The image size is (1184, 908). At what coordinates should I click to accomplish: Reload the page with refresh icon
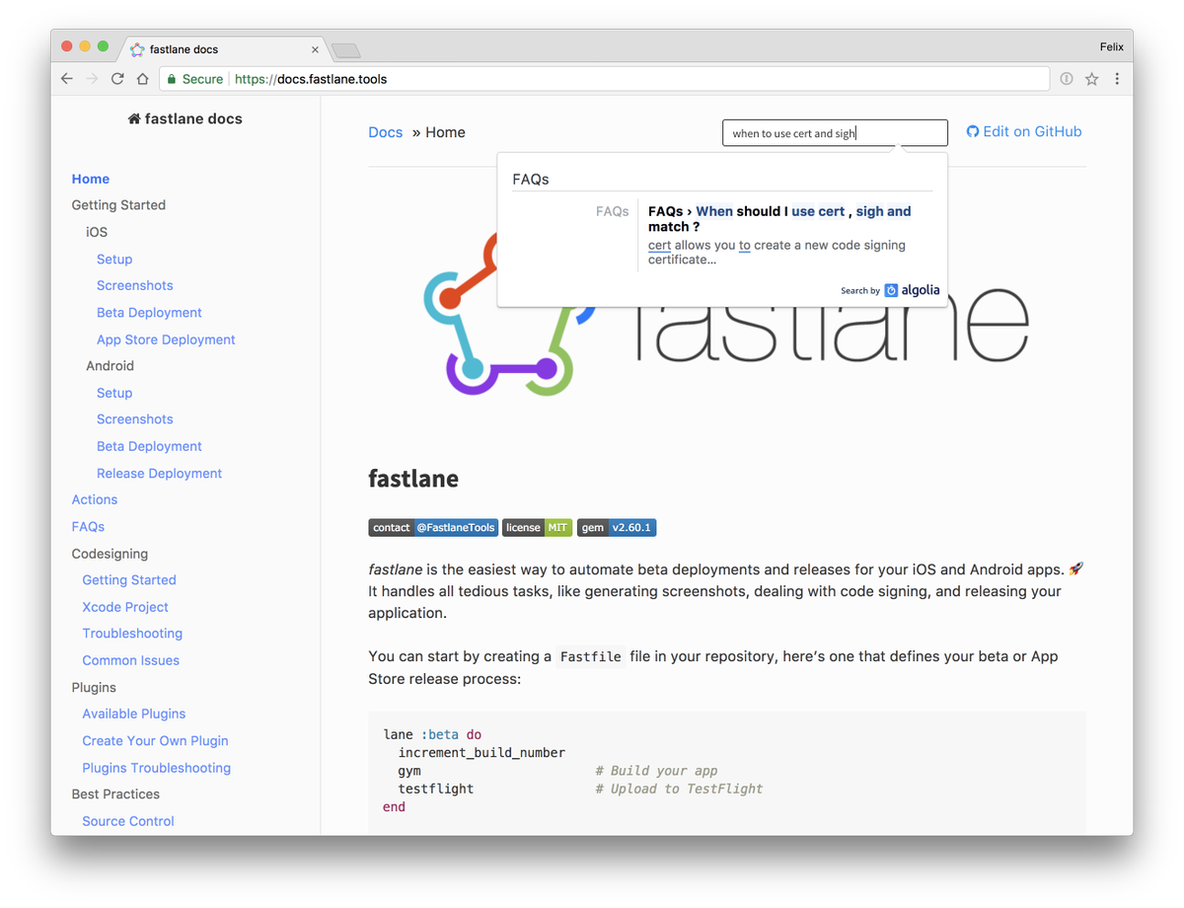click(x=117, y=79)
